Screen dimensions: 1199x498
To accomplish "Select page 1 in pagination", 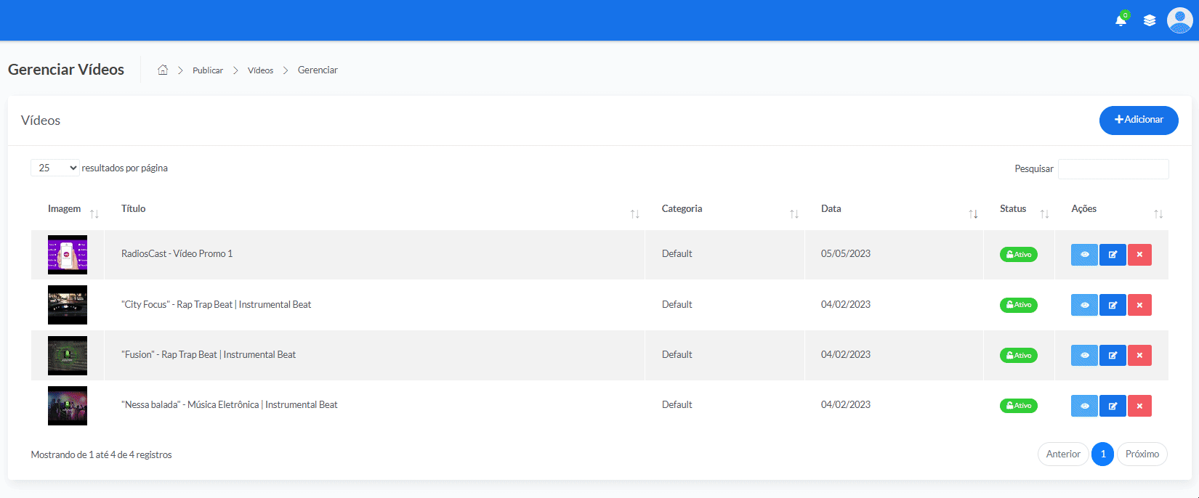I will tap(1102, 454).
